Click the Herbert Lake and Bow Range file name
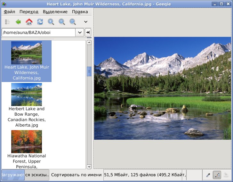This screenshot has width=233, height=182. click(27, 117)
